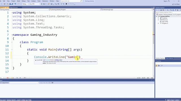Click the Start debugging button
The height and width of the screenshot is (101, 181).
click(43, 4)
